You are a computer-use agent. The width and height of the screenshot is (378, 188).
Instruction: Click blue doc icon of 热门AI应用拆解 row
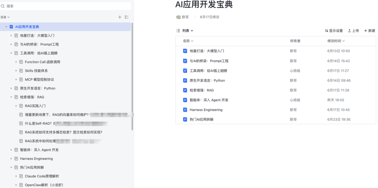click(185, 120)
